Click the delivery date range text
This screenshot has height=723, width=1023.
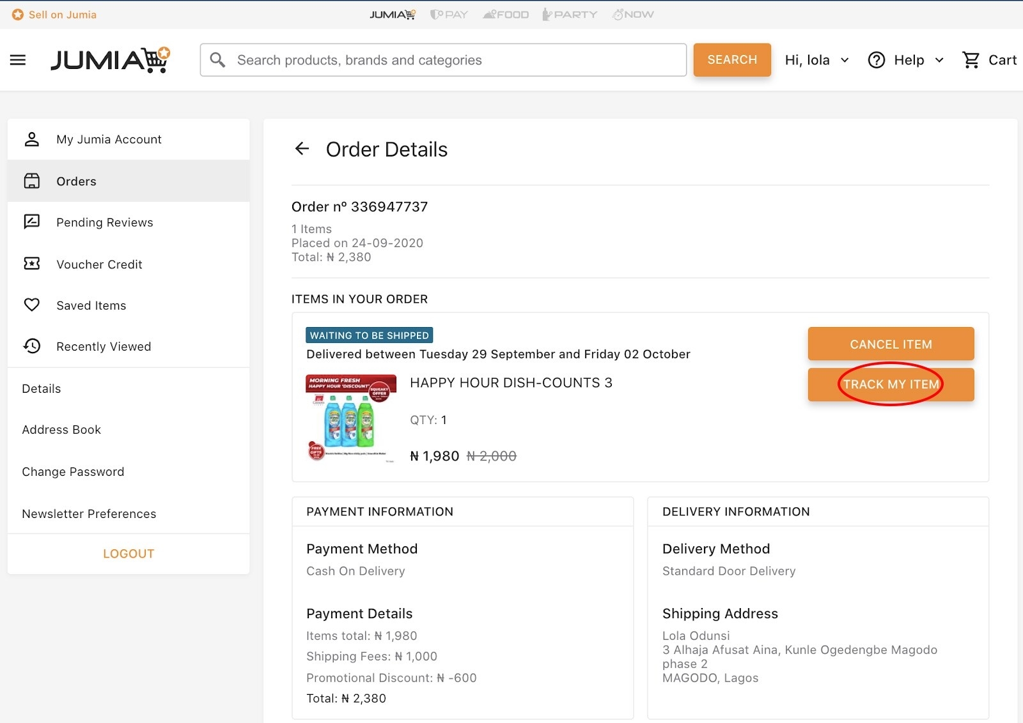point(498,354)
